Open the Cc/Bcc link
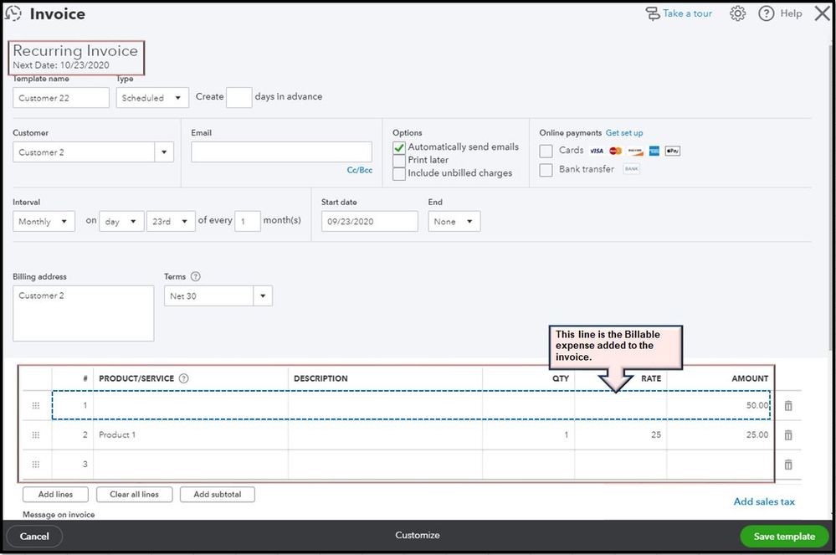This screenshot has width=836, height=555. 359,170
